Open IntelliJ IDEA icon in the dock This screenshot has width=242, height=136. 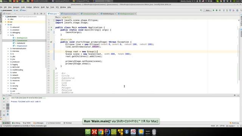click(107, 132)
